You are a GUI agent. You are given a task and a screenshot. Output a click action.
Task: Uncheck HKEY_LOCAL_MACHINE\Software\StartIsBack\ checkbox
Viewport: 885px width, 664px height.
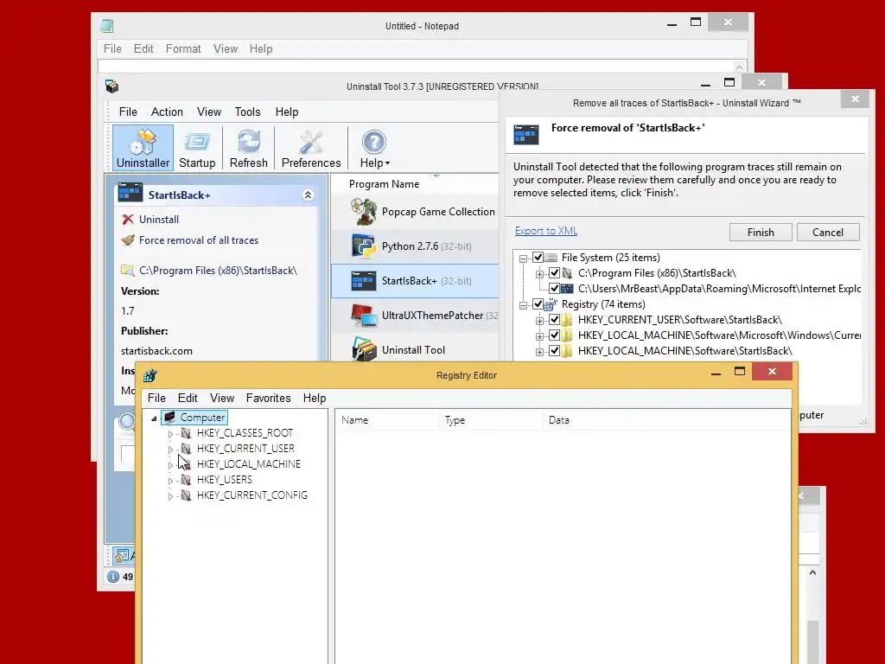pos(554,351)
